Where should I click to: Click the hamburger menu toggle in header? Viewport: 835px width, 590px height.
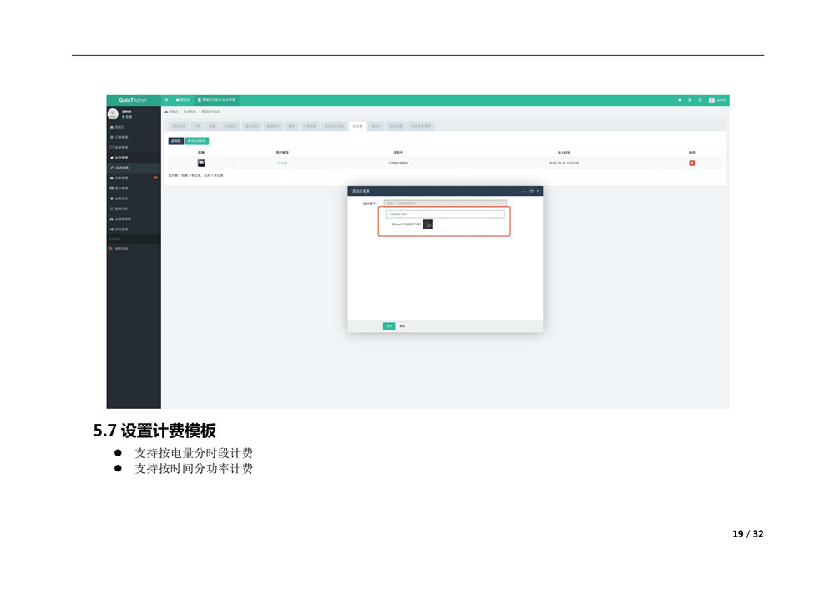click(167, 100)
